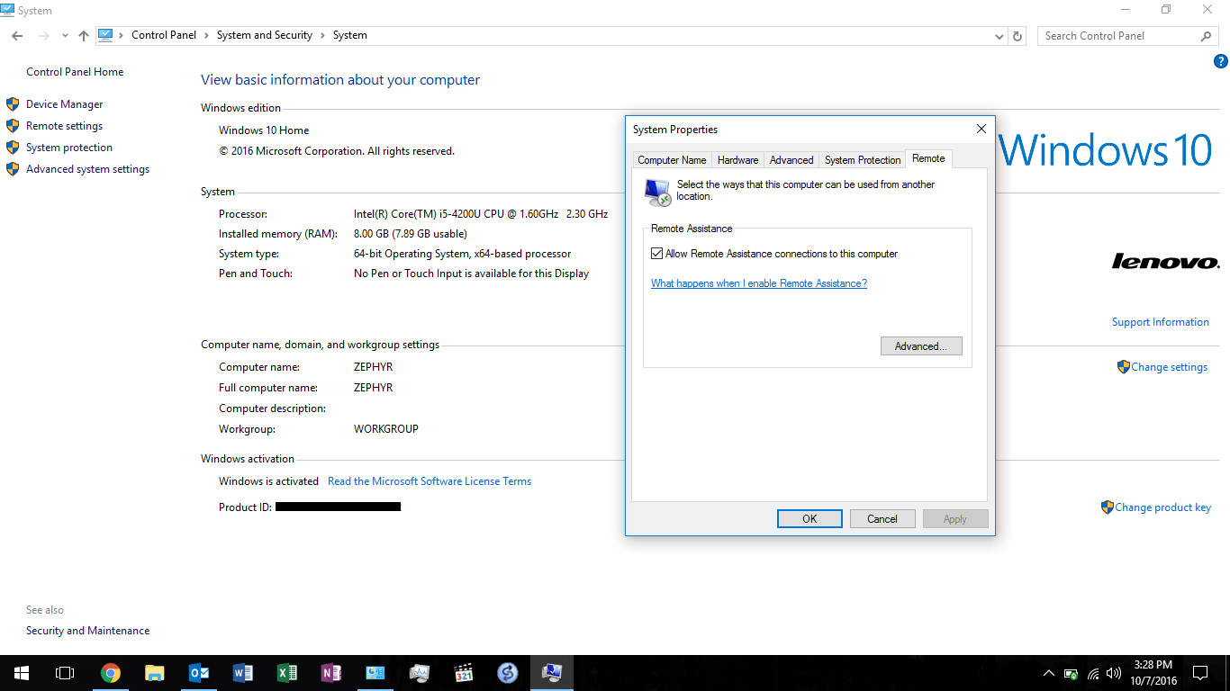Switch to System Protection tab
The width and height of the screenshot is (1230, 691).
[x=863, y=160]
